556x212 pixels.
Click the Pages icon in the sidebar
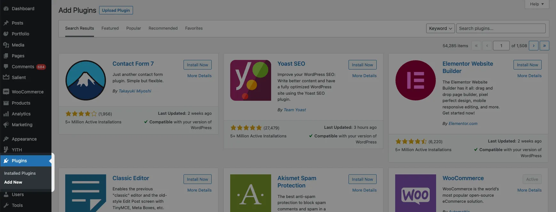6,56
